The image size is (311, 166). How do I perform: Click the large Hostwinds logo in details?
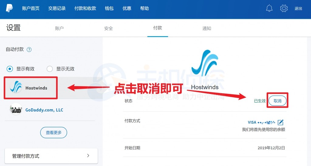[x=205, y=63]
